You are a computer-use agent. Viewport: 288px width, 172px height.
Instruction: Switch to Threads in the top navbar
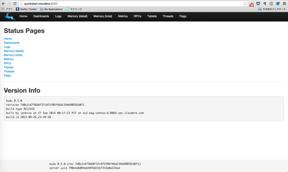point(168,16)
